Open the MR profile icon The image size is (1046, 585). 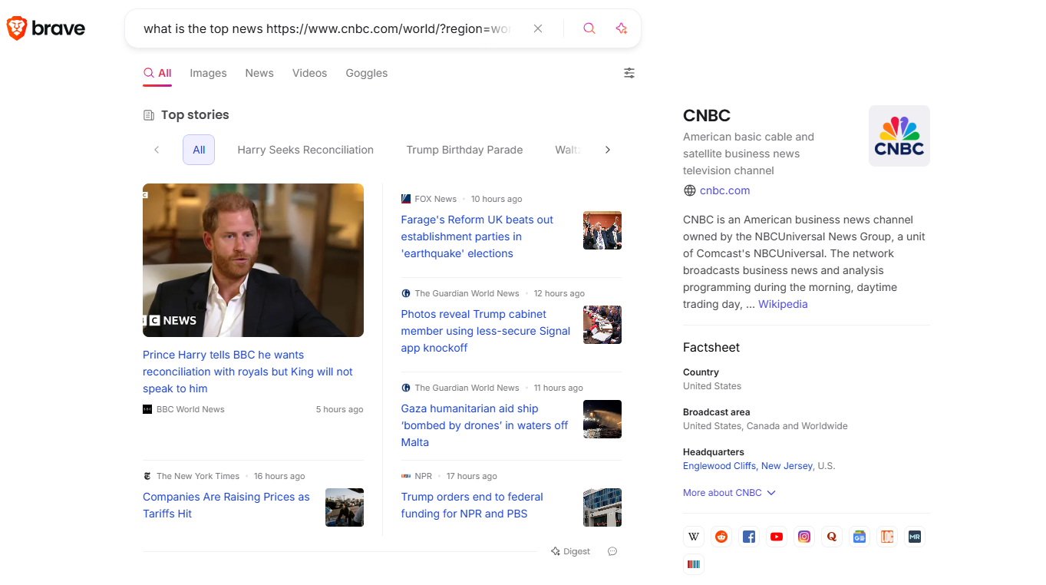click(x=915, y=537)
